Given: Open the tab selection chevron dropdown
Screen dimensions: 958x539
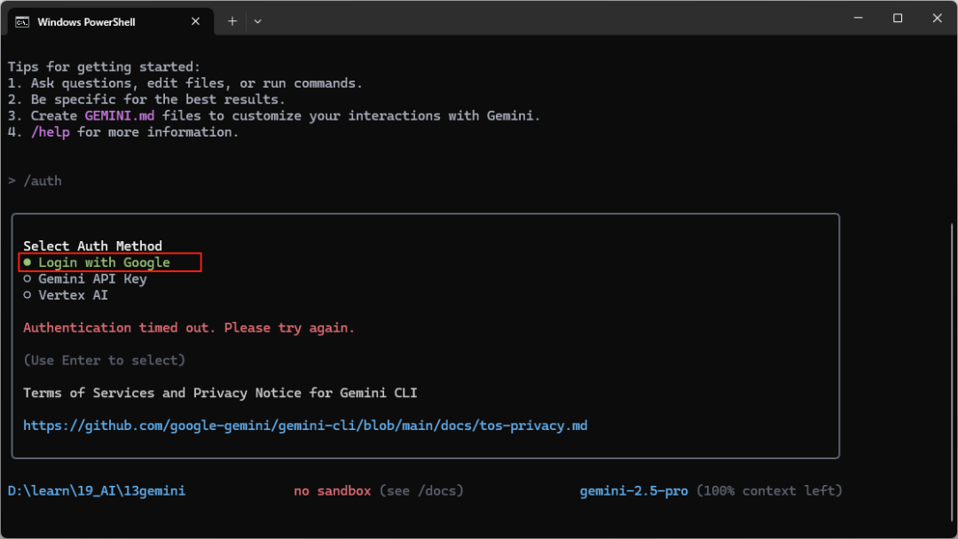Looking at the screenshot, I should click(x=257, y=20).
